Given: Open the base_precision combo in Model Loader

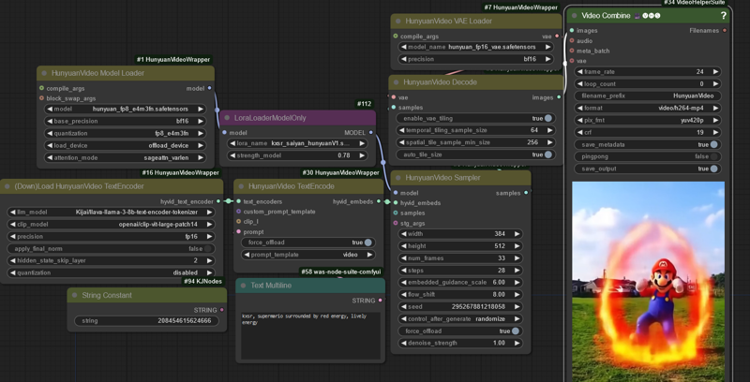Looking at the screenshot, I should pos(126,122).
